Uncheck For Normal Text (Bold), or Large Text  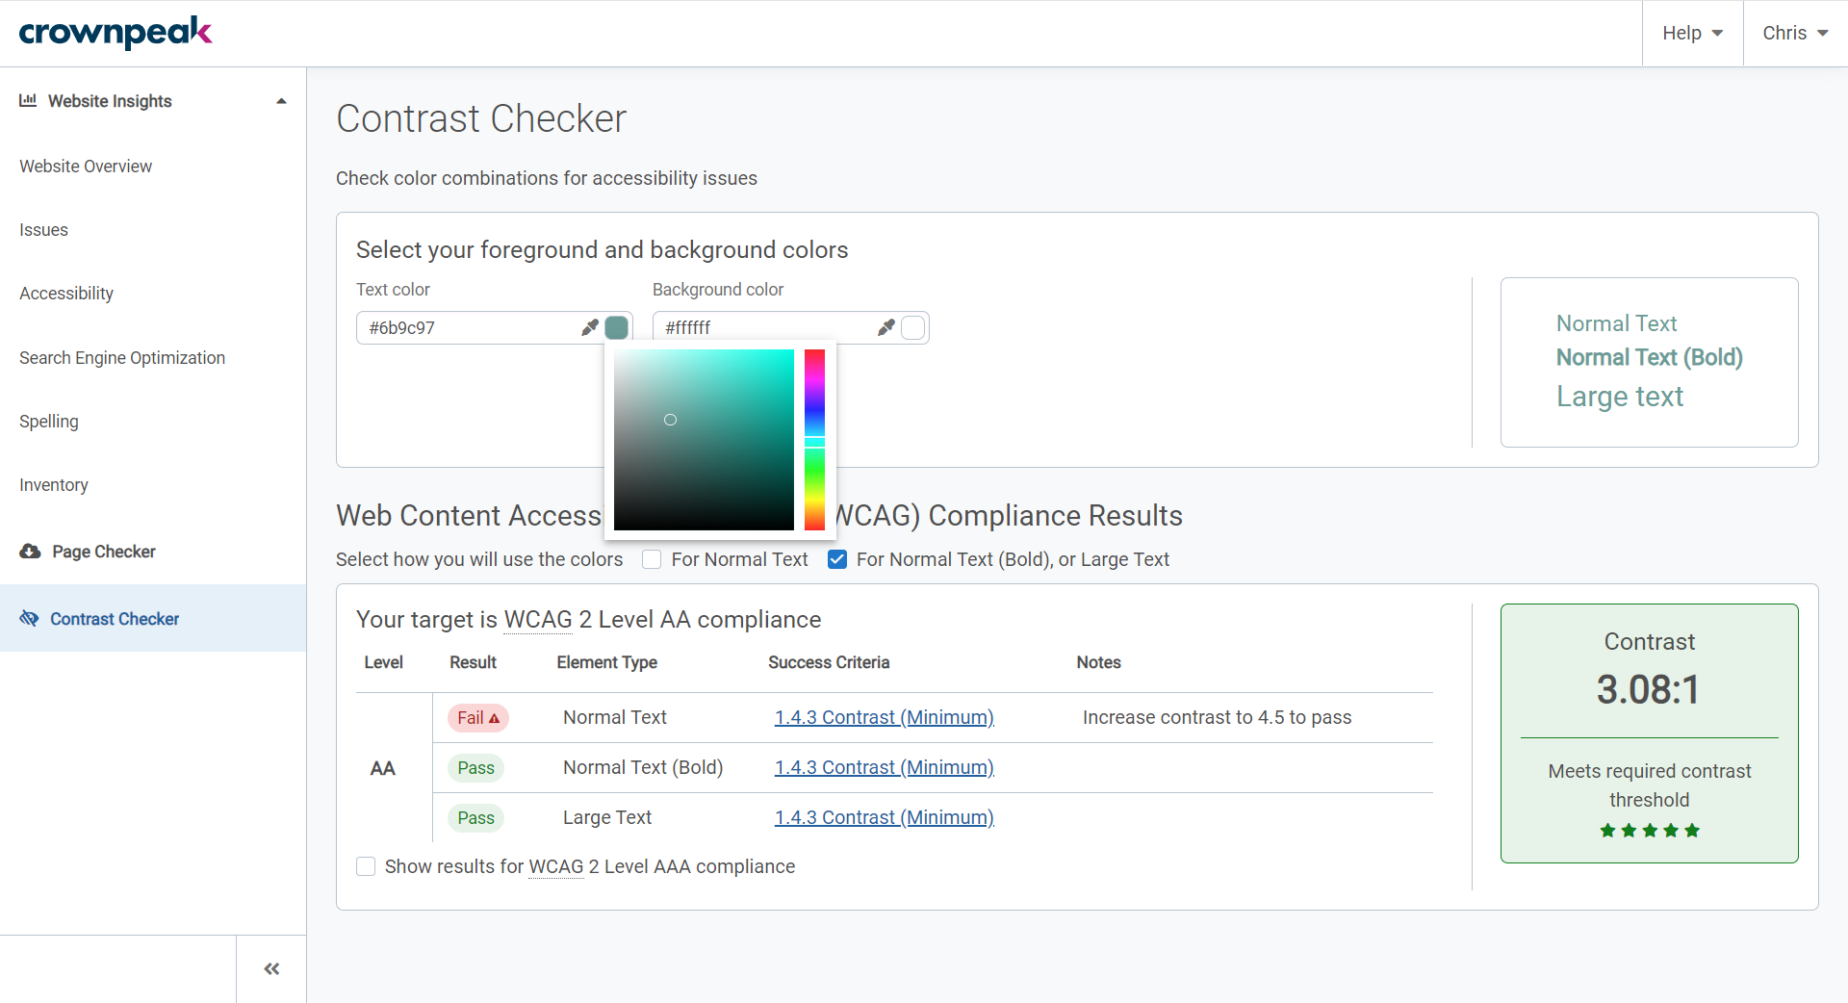(837, 559)
